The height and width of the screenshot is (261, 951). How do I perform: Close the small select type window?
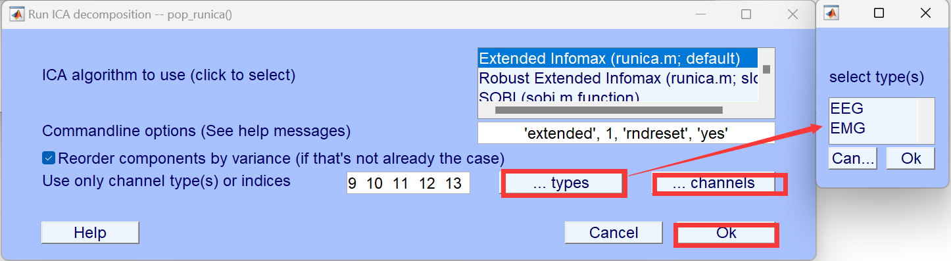pyautogui.click(x=926, y=13)
